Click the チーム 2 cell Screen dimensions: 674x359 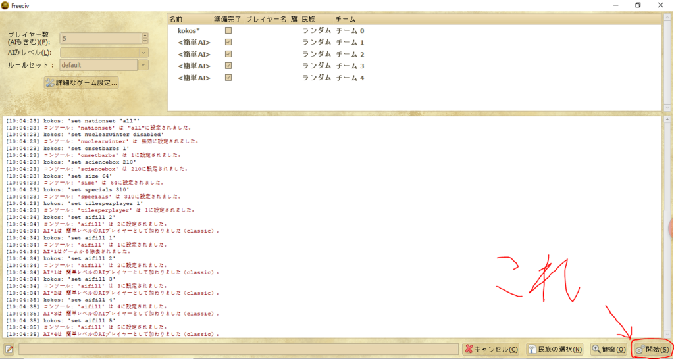click(350, 54)
